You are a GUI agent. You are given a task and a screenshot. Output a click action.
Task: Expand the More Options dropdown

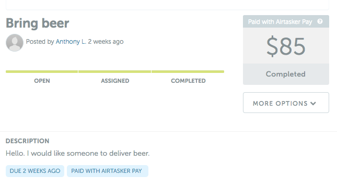click(x=286, y=103)
